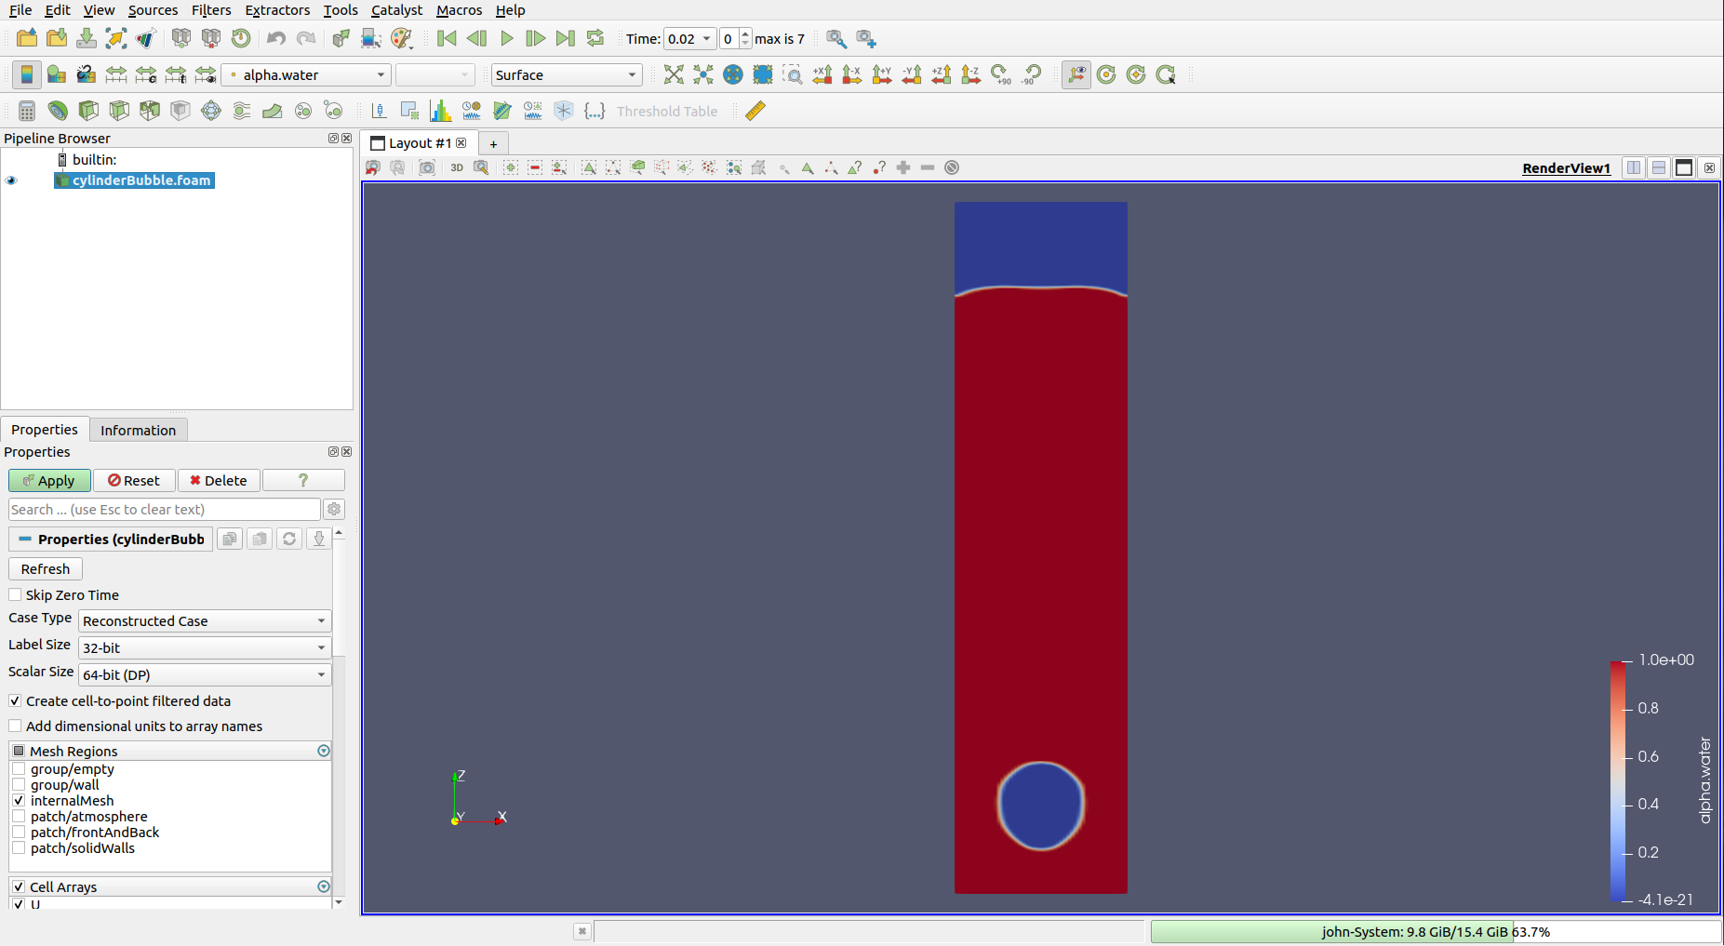Save a screenshot of the render view
1724x946 pixels.
[427, 167]
